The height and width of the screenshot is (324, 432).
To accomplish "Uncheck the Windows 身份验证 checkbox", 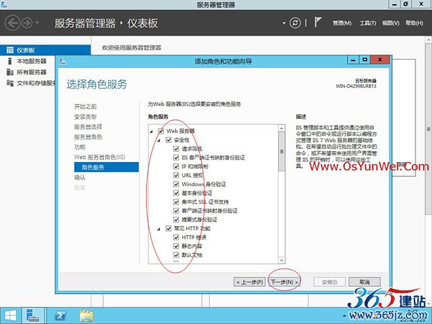I will [176, 184].
